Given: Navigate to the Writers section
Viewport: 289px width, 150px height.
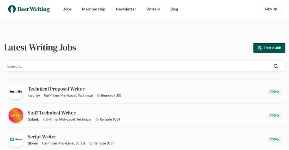Looking at the screenshot, I should coord(153,9).
